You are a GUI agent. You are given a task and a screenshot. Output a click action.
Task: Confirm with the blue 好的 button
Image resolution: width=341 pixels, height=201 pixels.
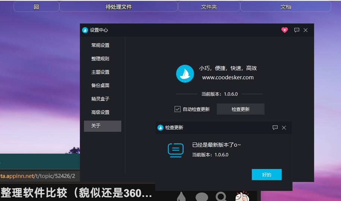[266, 175]
